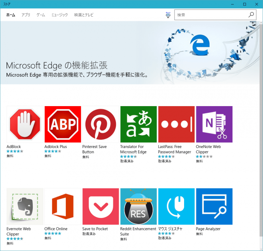Click the Office Online icon tile

tap(63, 206)
